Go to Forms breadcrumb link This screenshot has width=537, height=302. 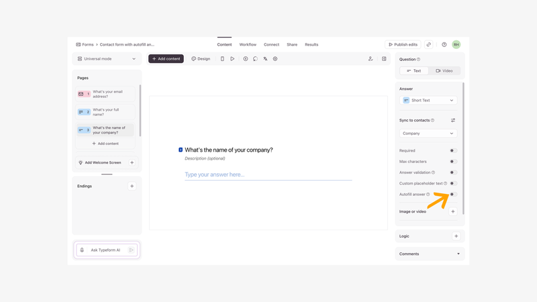point(88,44)
